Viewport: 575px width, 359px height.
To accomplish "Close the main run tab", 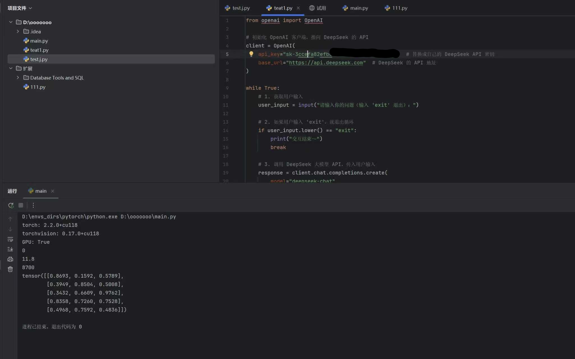I will tap(52, 191).
